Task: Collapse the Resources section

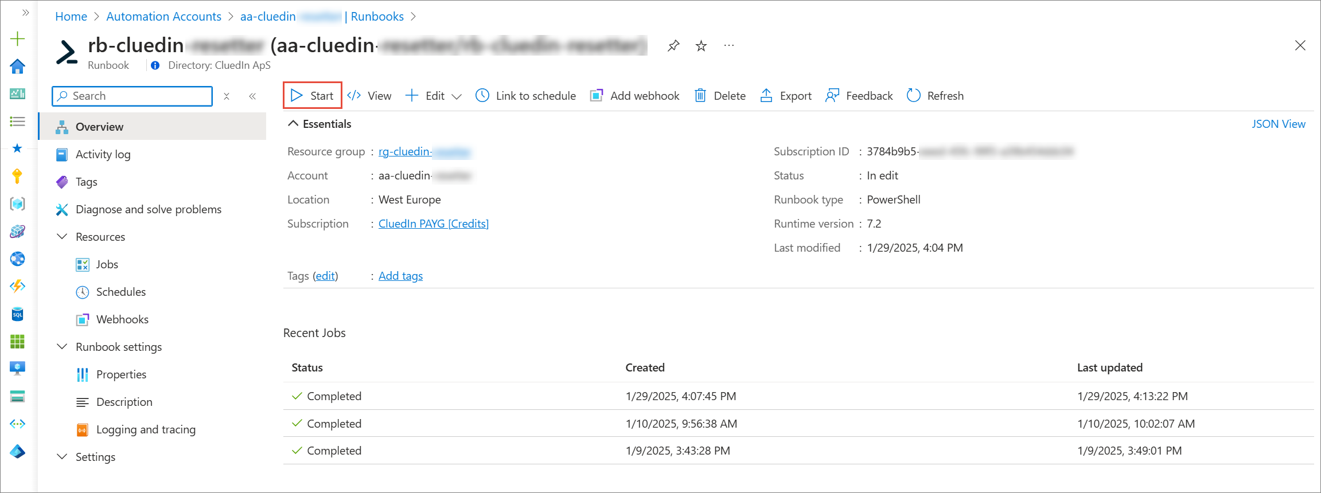Action: coord(62,237)
